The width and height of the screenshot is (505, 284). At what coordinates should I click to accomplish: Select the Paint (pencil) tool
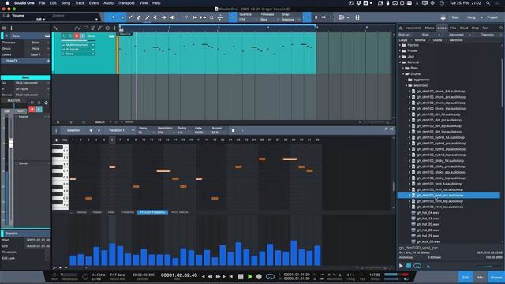pyautogui.click(x=130, y=17)
